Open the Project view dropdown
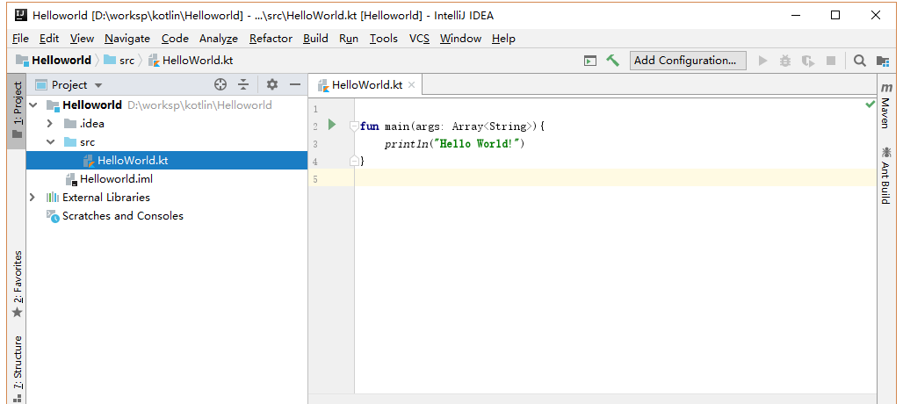Screen dimensions: 903x404 point(69,85)
